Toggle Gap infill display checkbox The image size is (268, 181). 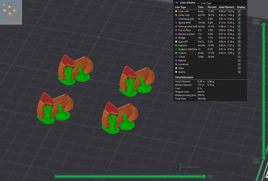(239, 42)
